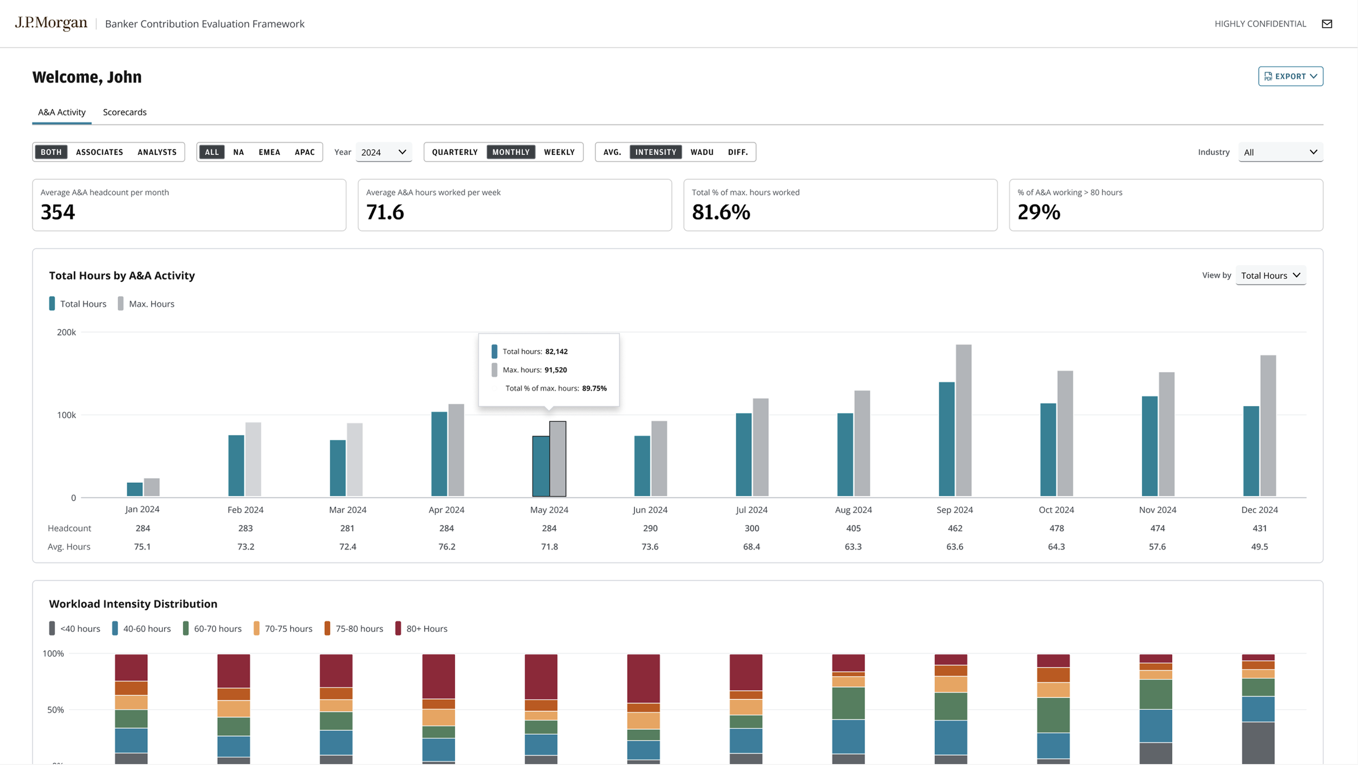
Task: Click the May 2024 Total Hours bar
Action: 540,466
